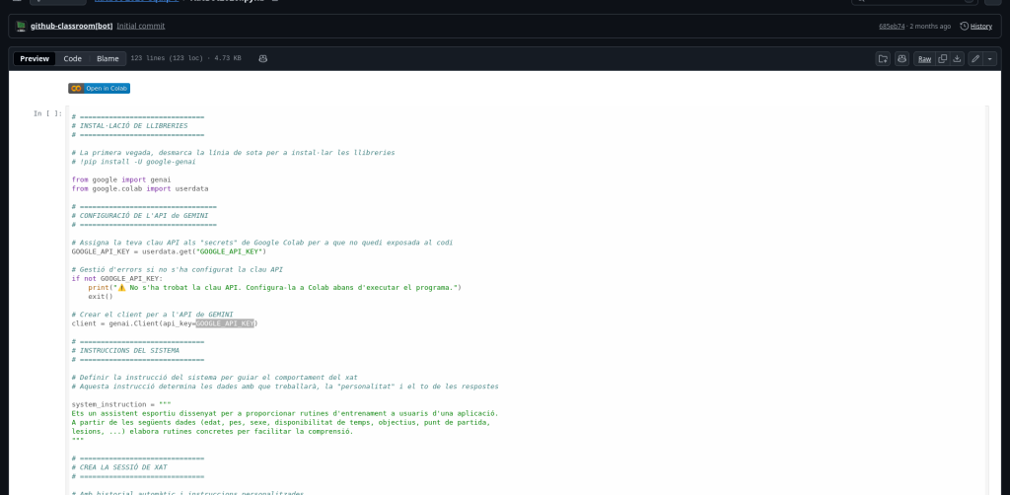Switch to the Code tab
1010x495 pixels.
pos(73,59)
